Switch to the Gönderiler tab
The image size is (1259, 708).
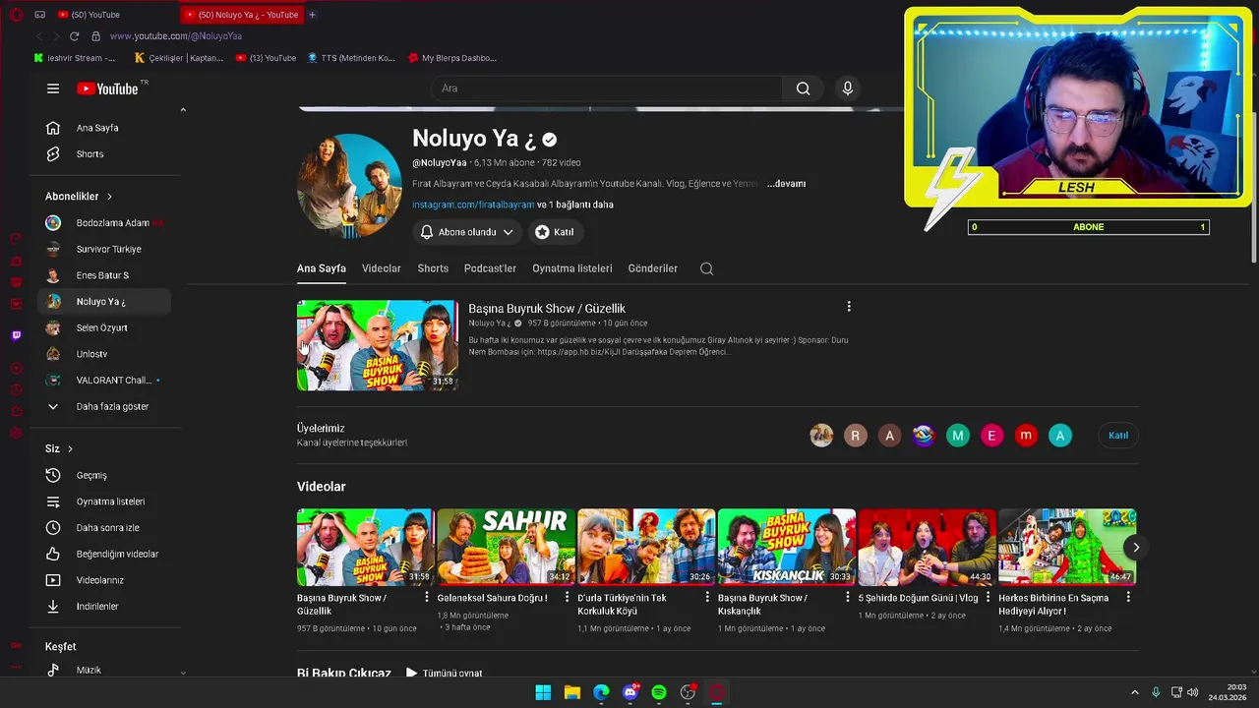[x=653, y=268]
